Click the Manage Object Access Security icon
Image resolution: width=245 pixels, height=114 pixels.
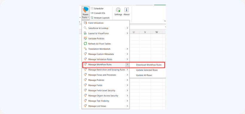85,95
